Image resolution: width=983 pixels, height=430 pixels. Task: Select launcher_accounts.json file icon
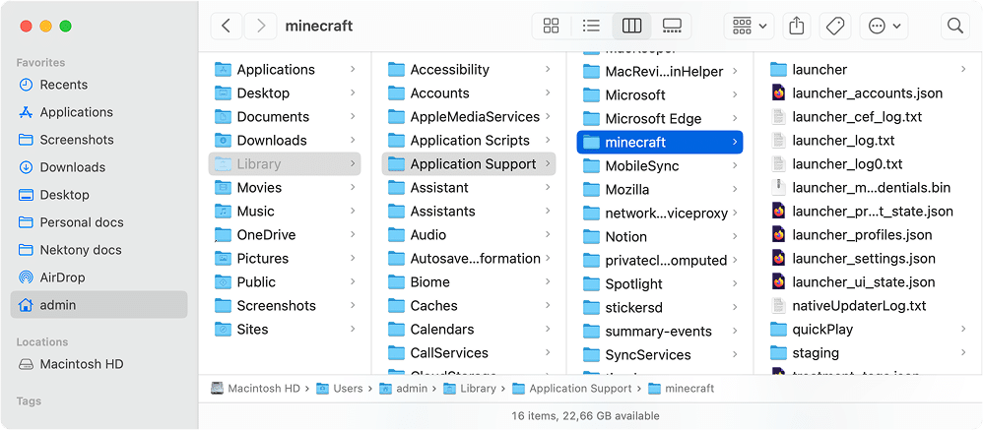coord(778,93)
